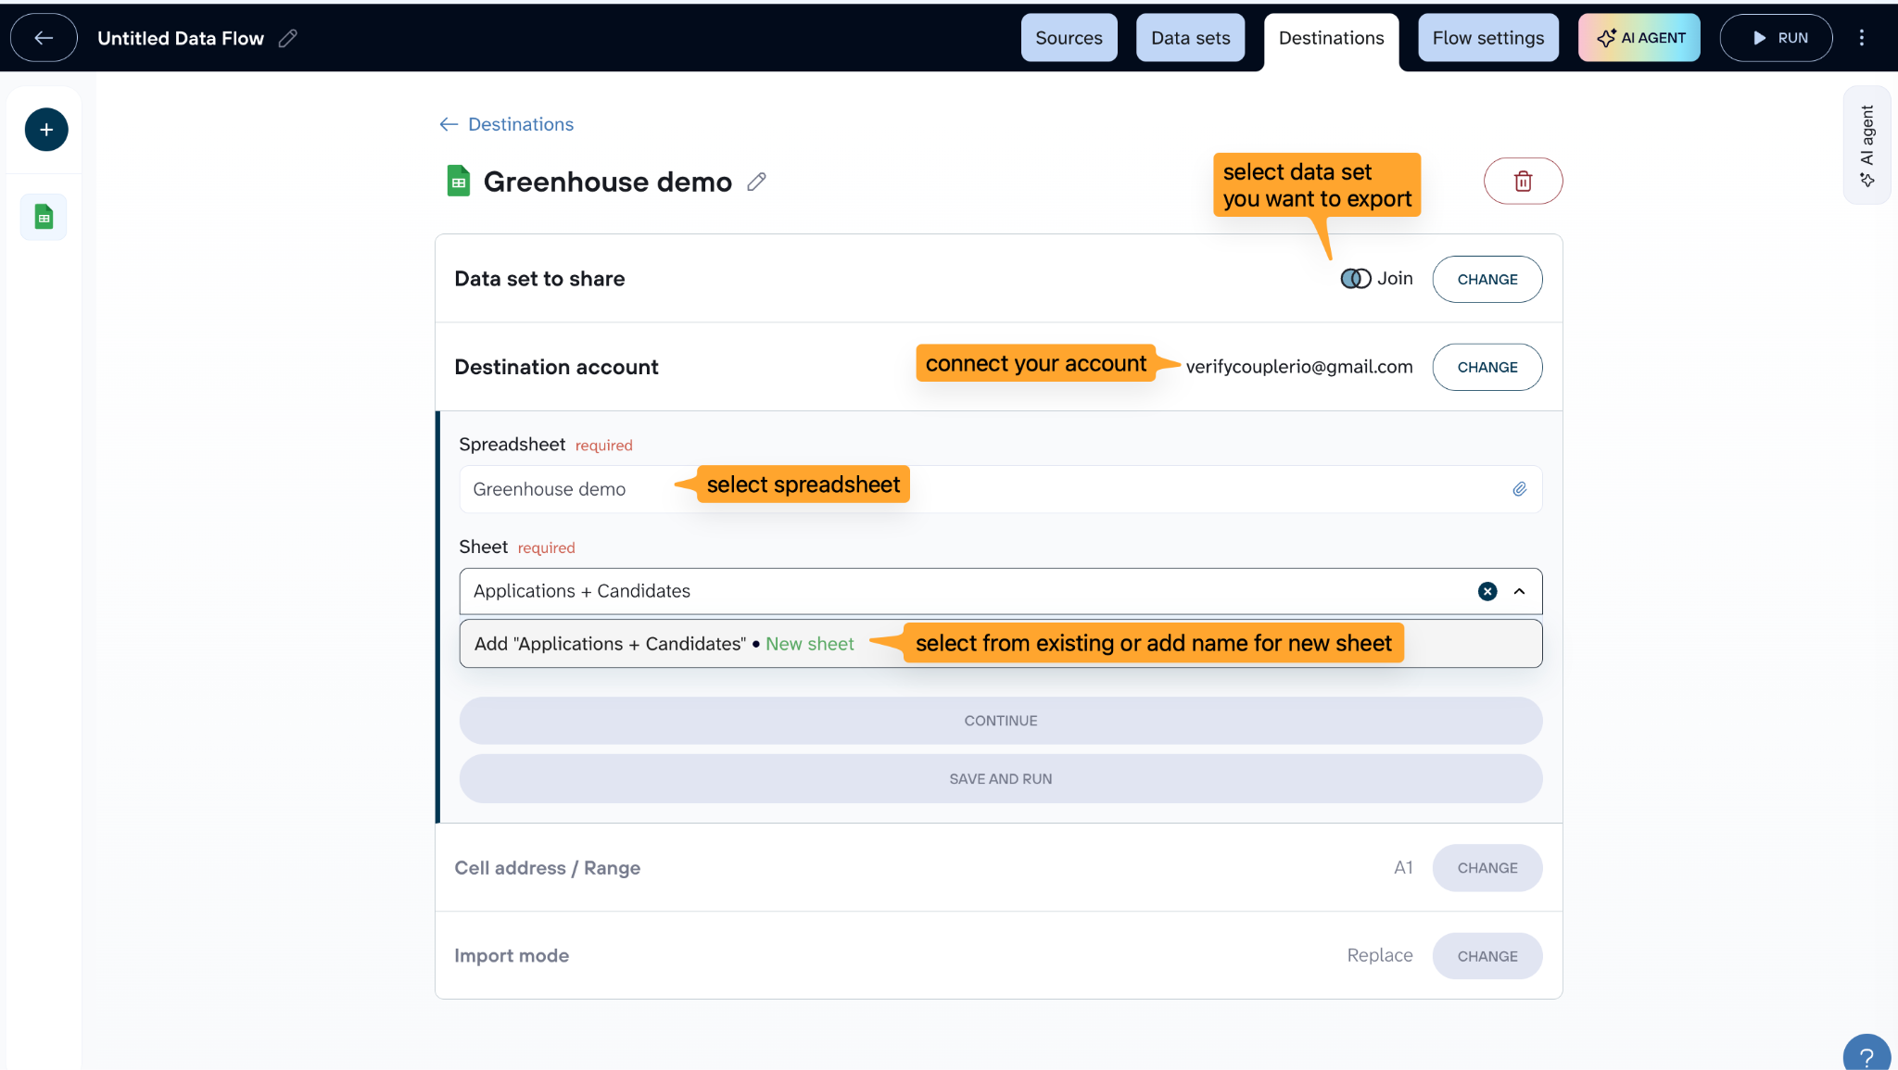Delete destination with trash icon
Viewport: 1898px width, 1070px height.
tap(1523, 181)
